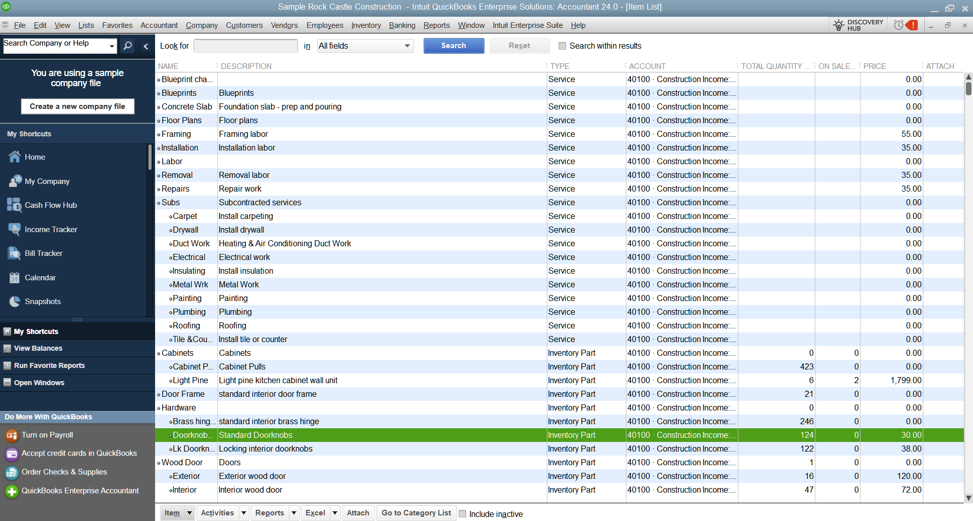Click Turn on Payroll icon
The width and height of the screenshot is (973, 521).
[11, 435]
